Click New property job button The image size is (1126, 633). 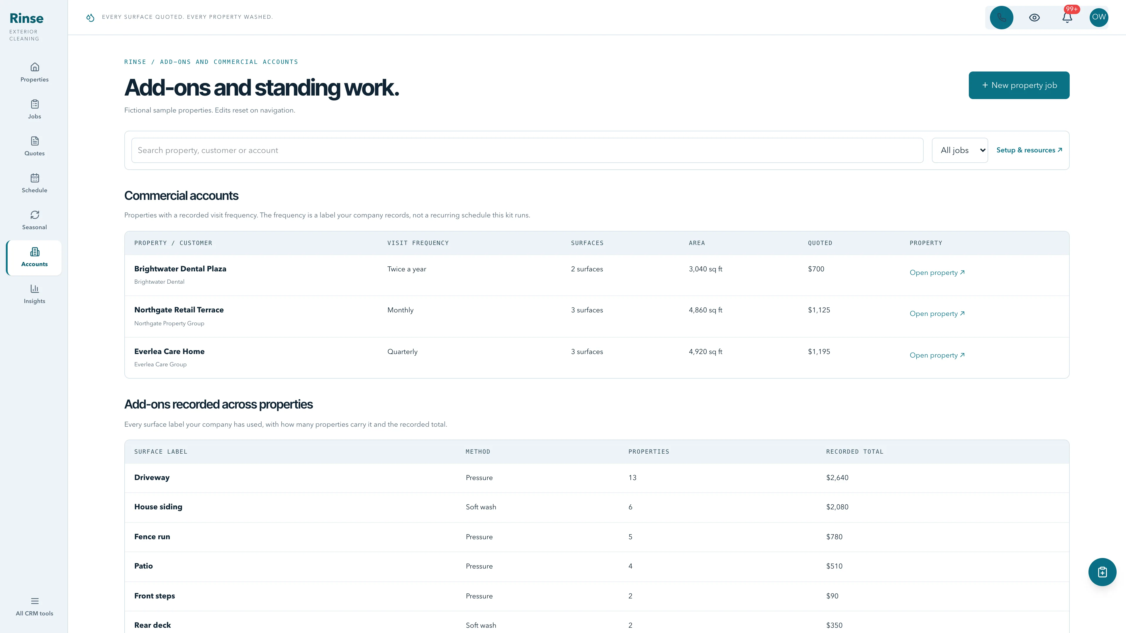point(1019,85)
